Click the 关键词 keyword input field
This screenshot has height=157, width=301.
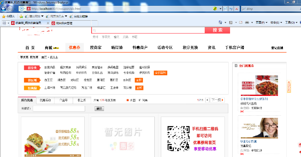59,109
